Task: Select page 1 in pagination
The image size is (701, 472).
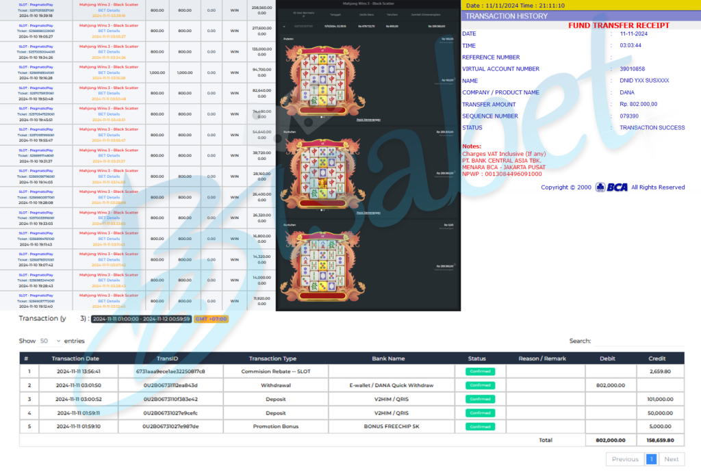Action: pyautogui.click(x=651, y=459)
